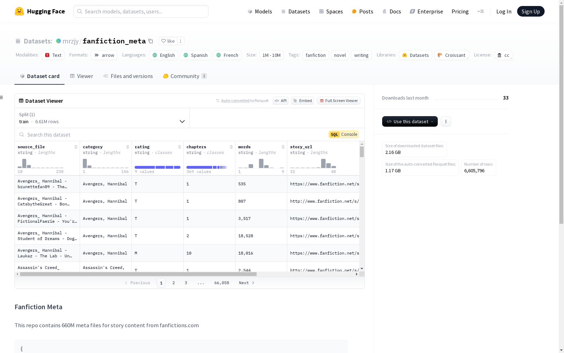Click the novel tag
This screenshot has height=353, width=564.
340,55
